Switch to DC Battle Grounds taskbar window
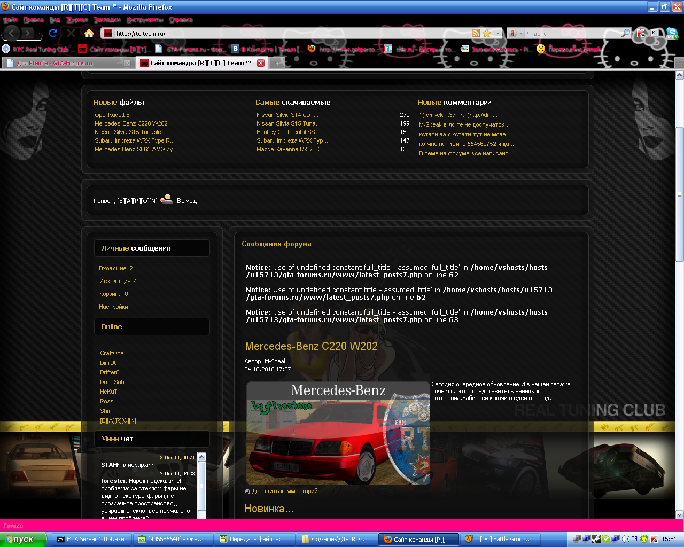Screen dimensions: 684x547 500,539
